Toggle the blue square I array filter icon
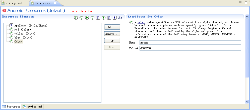 114,17
